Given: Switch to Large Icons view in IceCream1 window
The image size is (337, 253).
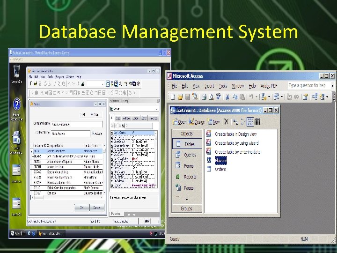Looking at the screenshot, I should point(235,122).
